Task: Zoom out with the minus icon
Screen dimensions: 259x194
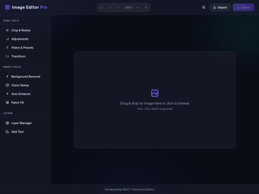Action: coord(119,7)
